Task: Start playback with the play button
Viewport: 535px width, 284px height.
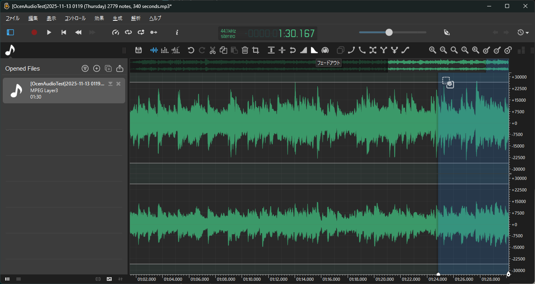Action: pos(49,32)
